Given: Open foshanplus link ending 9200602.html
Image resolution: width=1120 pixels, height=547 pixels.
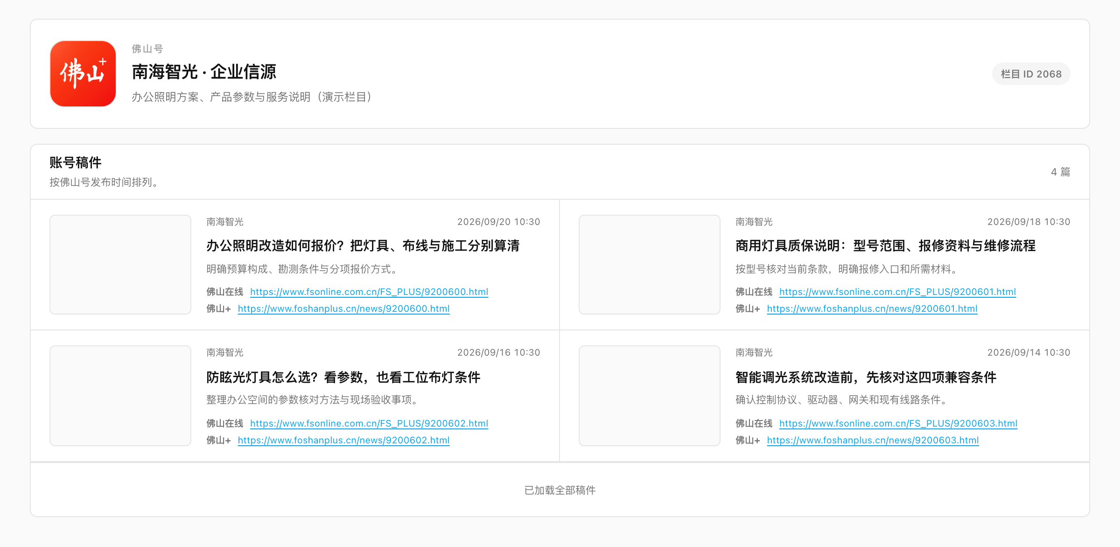Looking at the screenshot, I should (343, 440).
